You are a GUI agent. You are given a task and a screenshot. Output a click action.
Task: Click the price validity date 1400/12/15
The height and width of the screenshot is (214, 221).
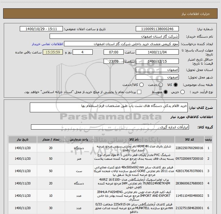pos(157,61)
